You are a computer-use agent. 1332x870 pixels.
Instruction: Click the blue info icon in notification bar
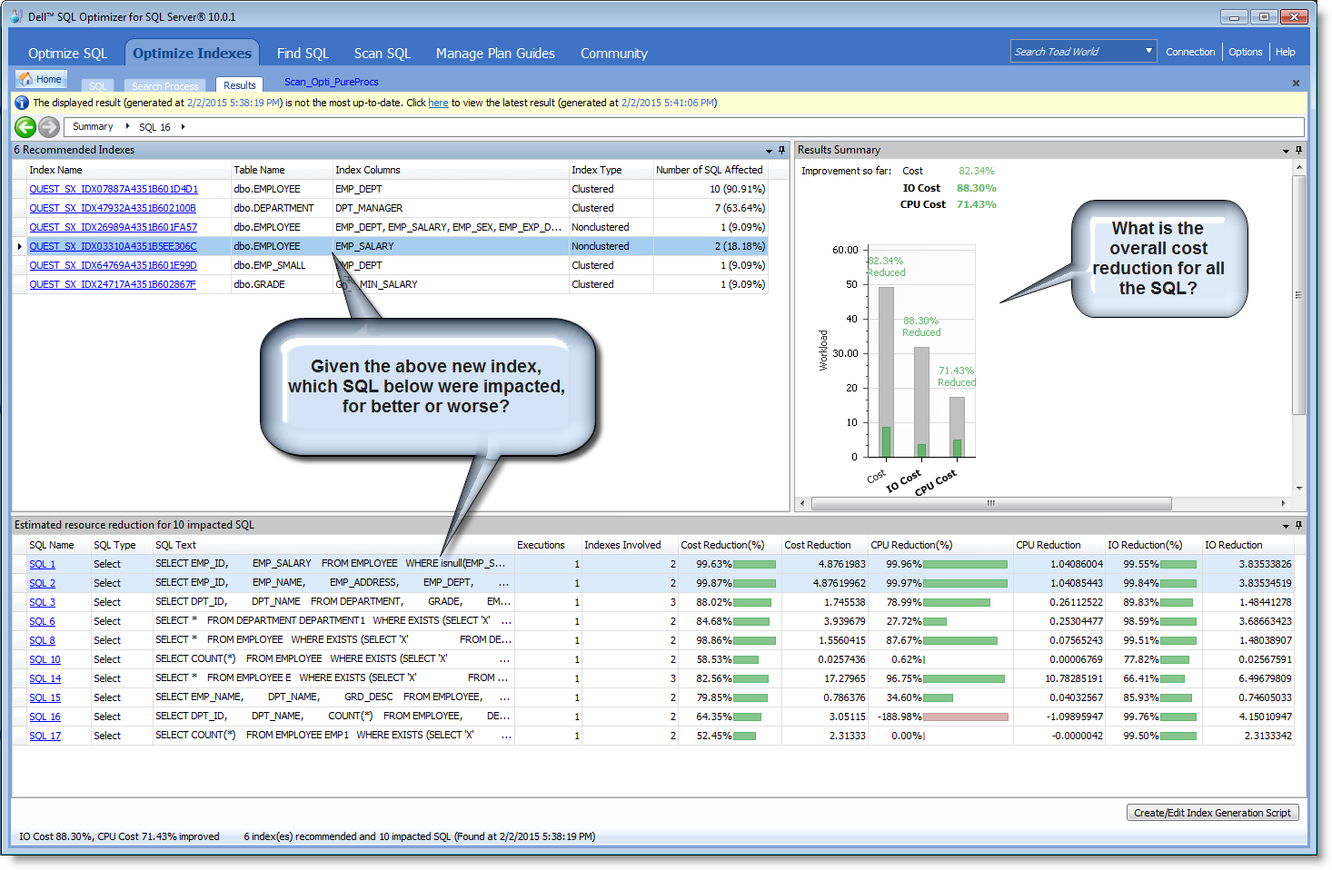click(22, 103)
